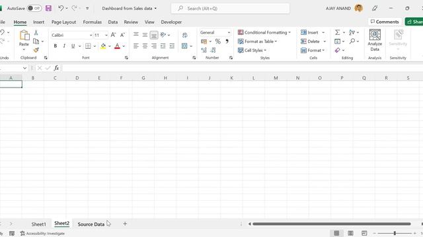Click the Clear eraser icon
The image size is (423, 237).
click(338, 50)
